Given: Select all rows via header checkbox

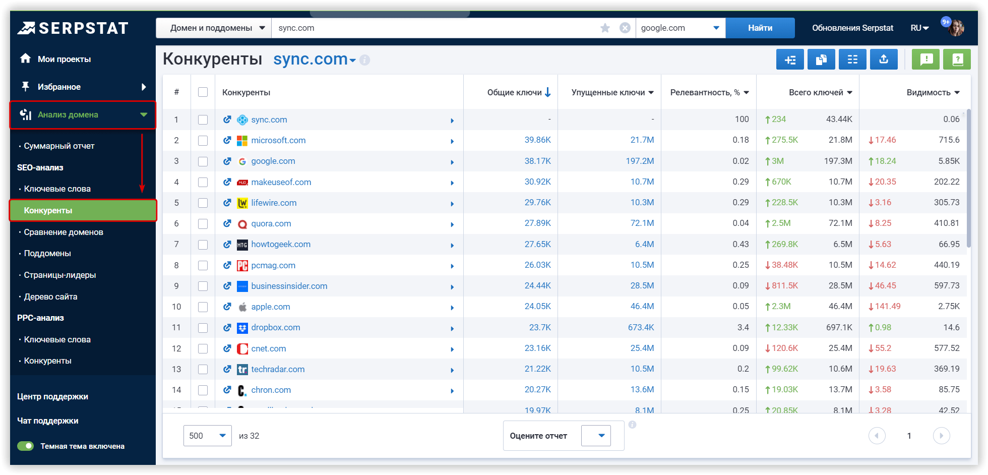Looking at the screenshot, I should point(203,92).
